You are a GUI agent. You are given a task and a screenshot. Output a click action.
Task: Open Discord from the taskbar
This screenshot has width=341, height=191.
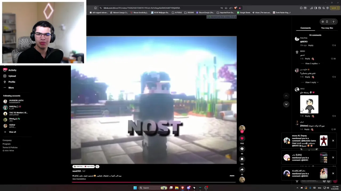coord(188,188)
